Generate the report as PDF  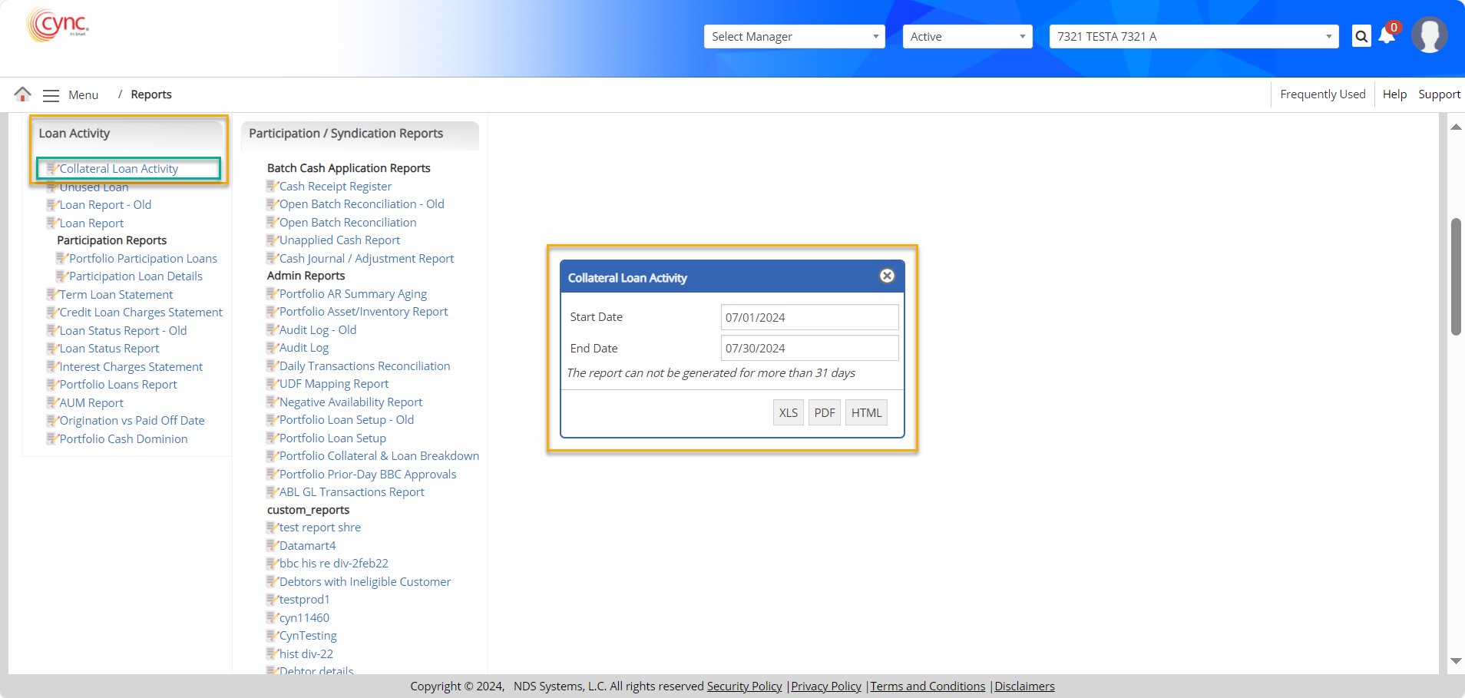tap(825, 412)
